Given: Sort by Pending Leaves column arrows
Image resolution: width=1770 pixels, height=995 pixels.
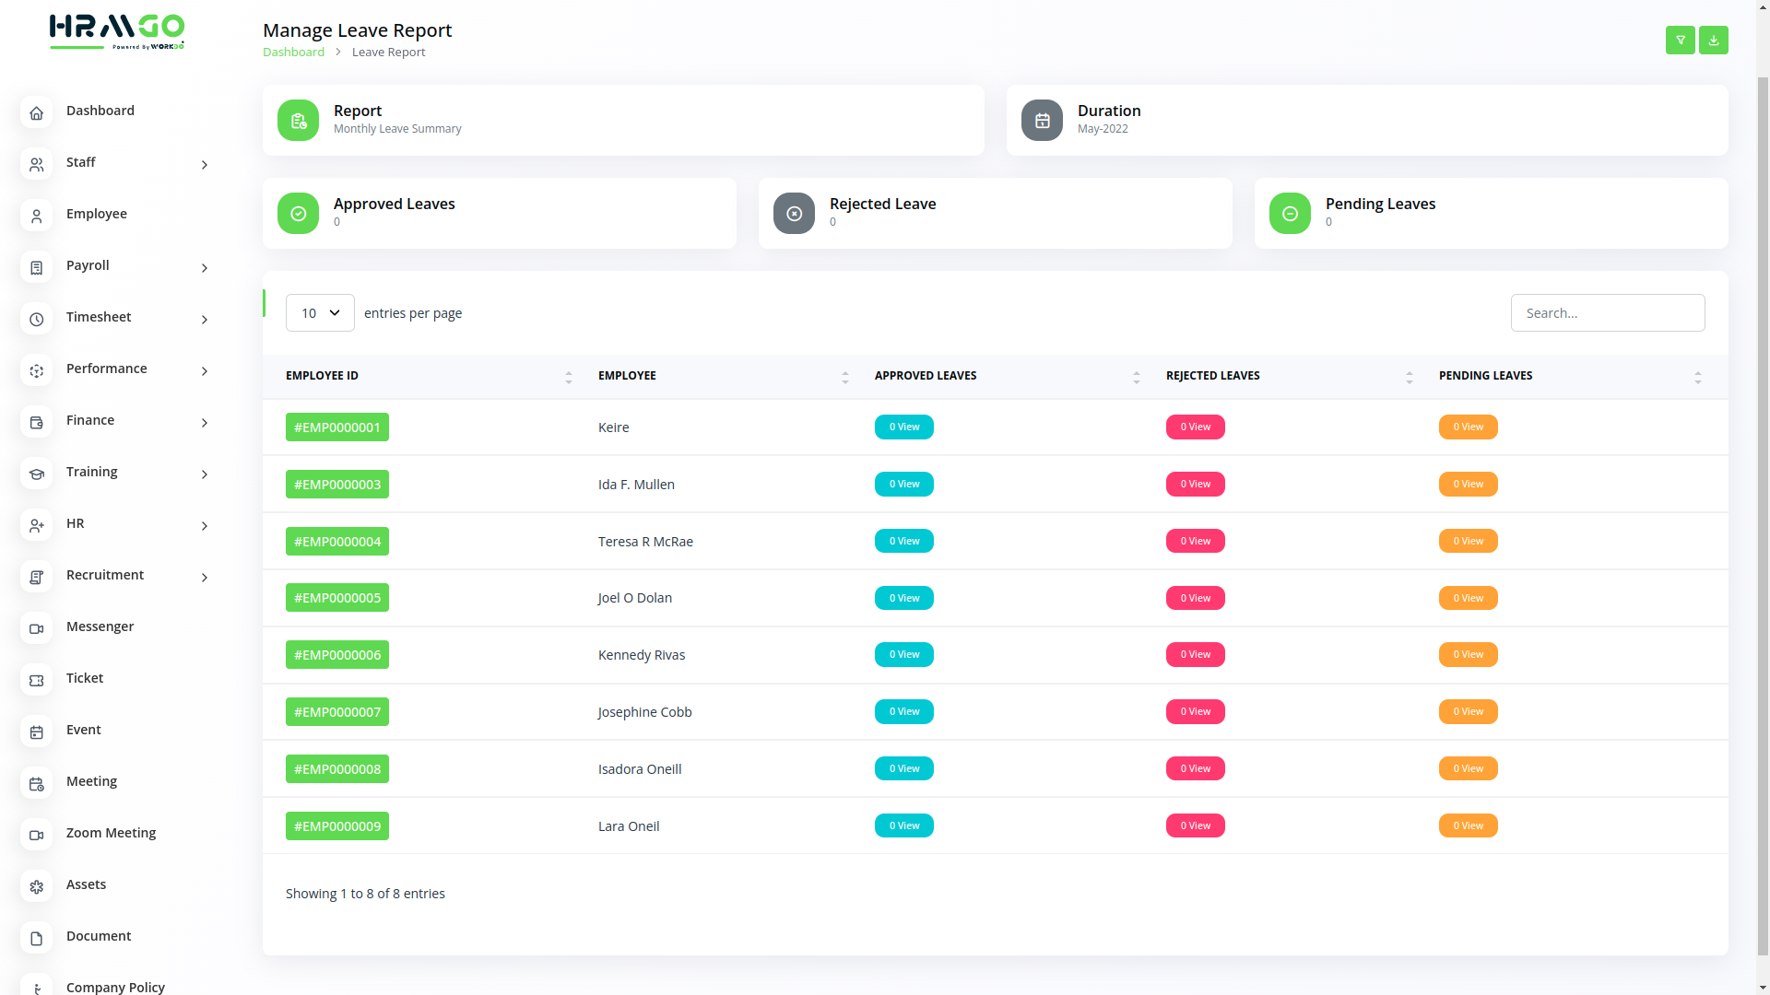Looking at the screenshot, I should point(1697,377).
